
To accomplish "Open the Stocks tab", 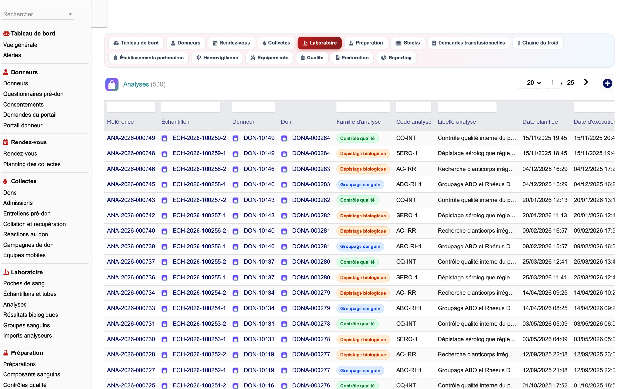I will click(x=408, y=43).
